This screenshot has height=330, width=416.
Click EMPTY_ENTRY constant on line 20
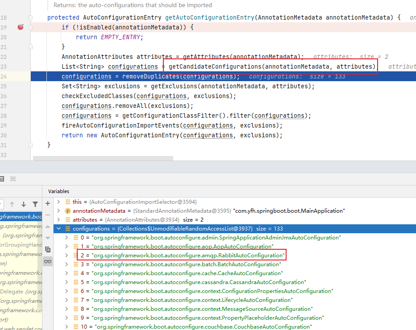[x=121, y=37]
